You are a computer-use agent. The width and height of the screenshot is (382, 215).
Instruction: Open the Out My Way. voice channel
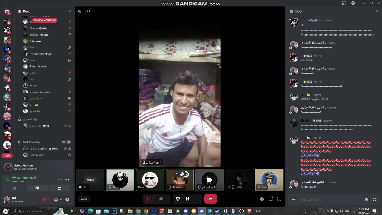pos(31,142)
